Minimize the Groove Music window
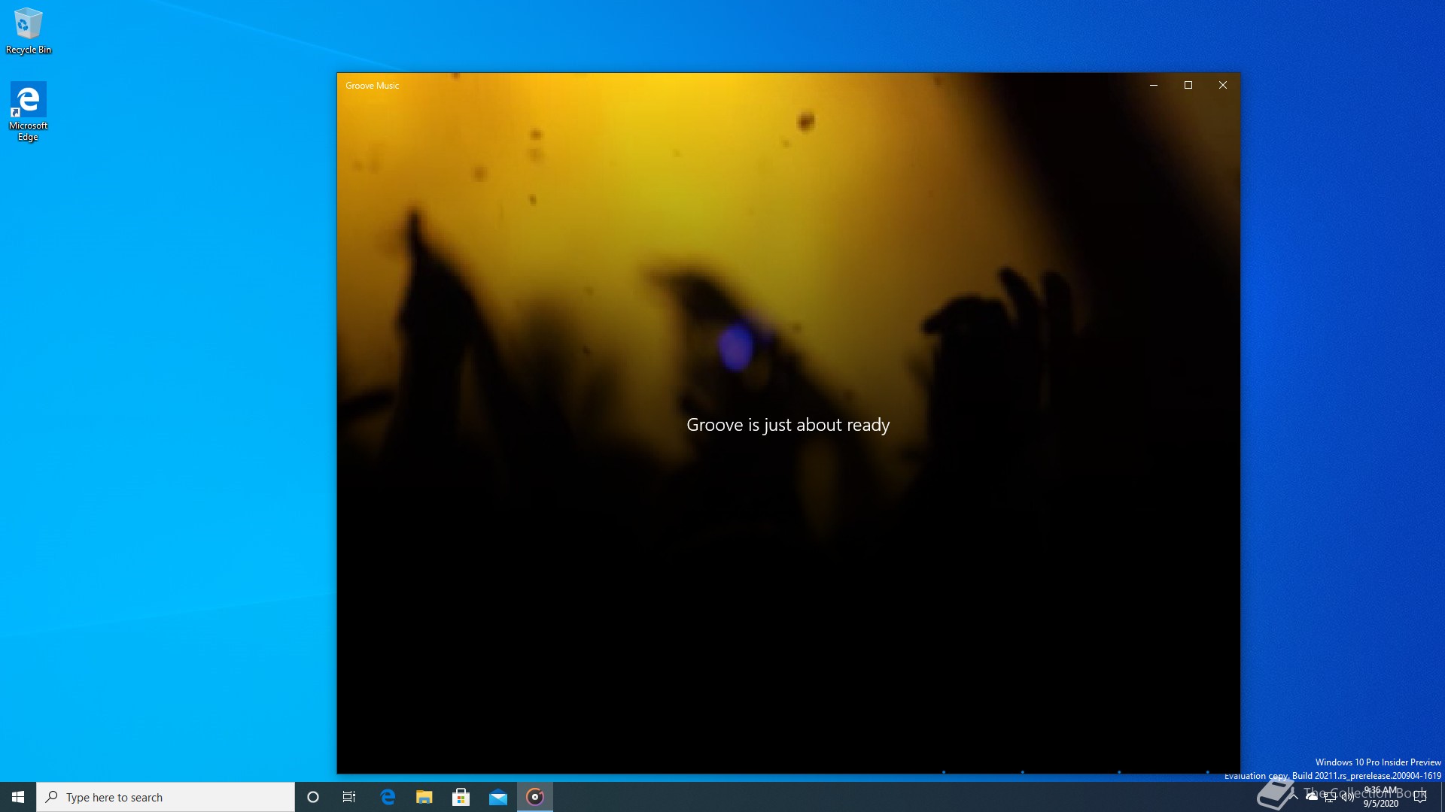 click(1154, 85)
